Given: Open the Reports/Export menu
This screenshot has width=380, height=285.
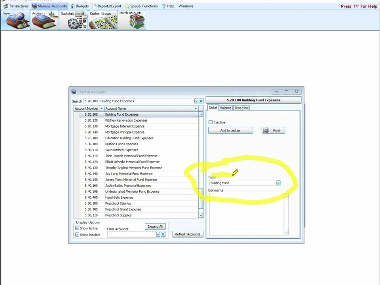Looking at the screenshot, I should pyautogui.click(x=107, y=6).
